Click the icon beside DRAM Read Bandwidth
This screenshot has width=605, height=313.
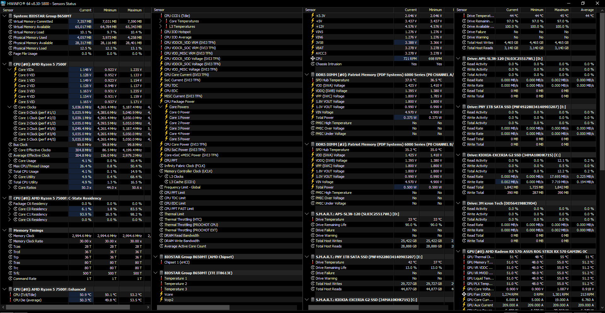click(161, 235)
